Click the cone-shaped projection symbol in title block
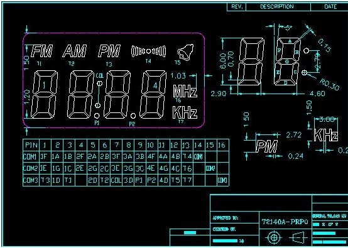The height and width of the screenshot is (248, 348). (x=298, y=238)
